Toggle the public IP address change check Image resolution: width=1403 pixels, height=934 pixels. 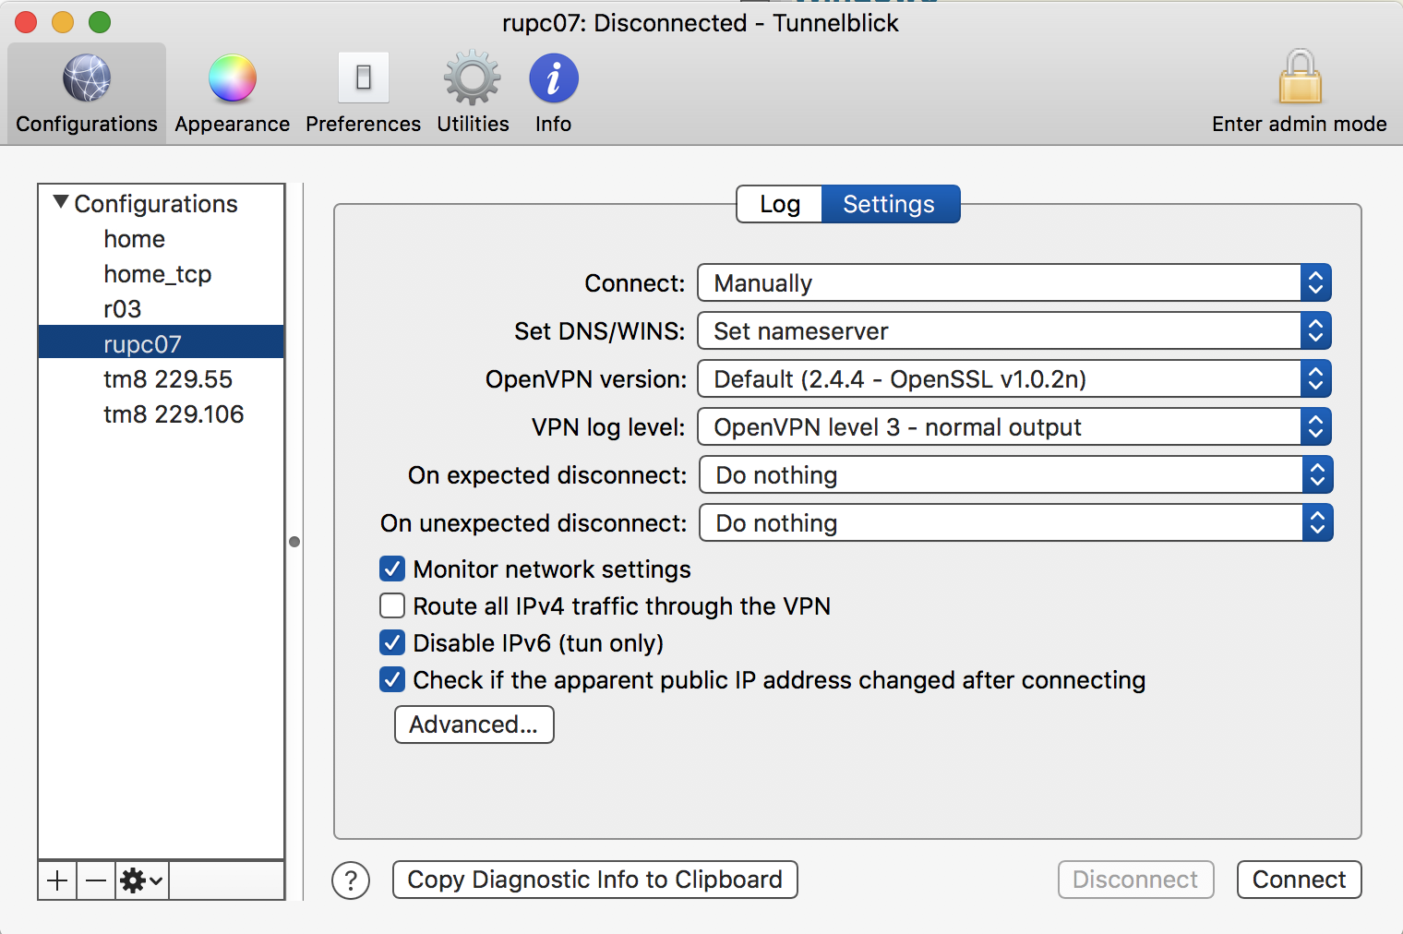[x=392, y=679]
